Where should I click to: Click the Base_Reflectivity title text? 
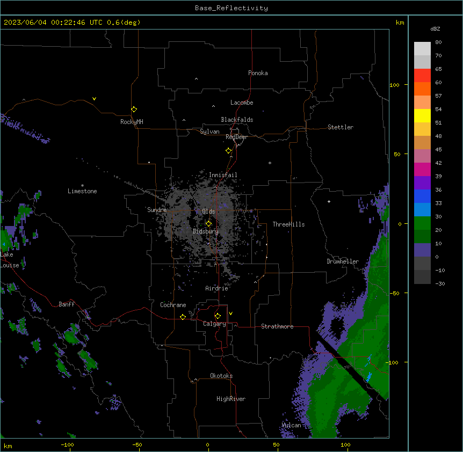(x=231, y=8)
